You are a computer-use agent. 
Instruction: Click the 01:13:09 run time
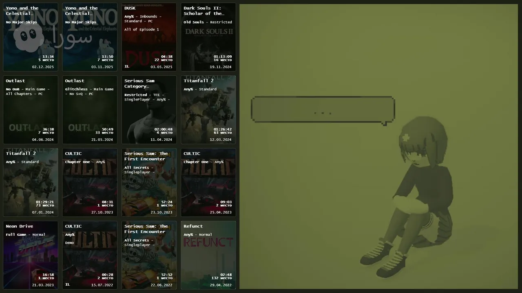click(223, 57)
